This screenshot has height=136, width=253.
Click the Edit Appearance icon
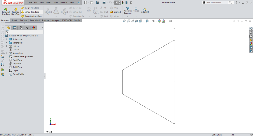(160, 21)
